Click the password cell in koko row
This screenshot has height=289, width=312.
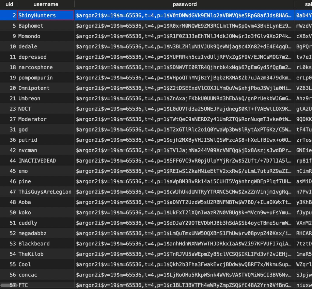pyautogui.click(x=184, y=213)
